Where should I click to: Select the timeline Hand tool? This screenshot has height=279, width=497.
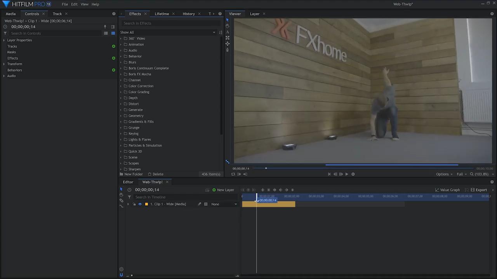click(x=121, y=195)
